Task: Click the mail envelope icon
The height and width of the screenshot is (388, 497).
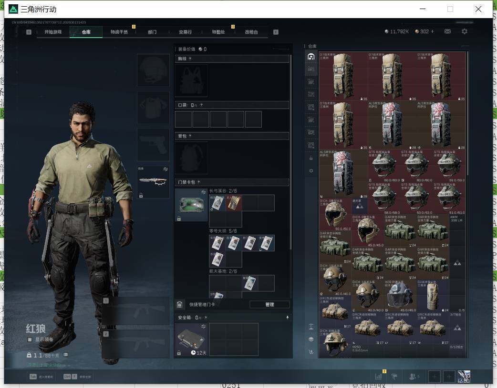Action: 447,31
